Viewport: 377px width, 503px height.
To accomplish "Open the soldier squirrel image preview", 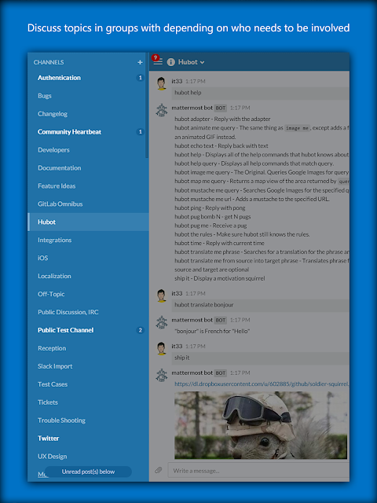I will click(x=261, y=425).
